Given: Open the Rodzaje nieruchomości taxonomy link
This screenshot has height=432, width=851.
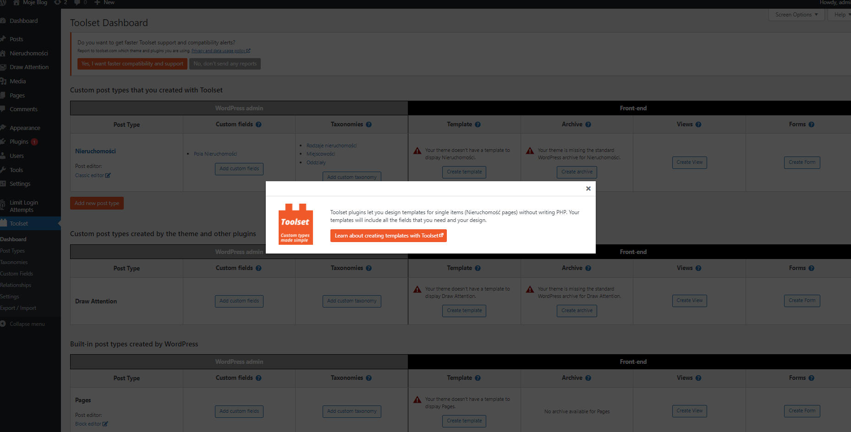Looking at the screenshot, I should tap(331, 146).
